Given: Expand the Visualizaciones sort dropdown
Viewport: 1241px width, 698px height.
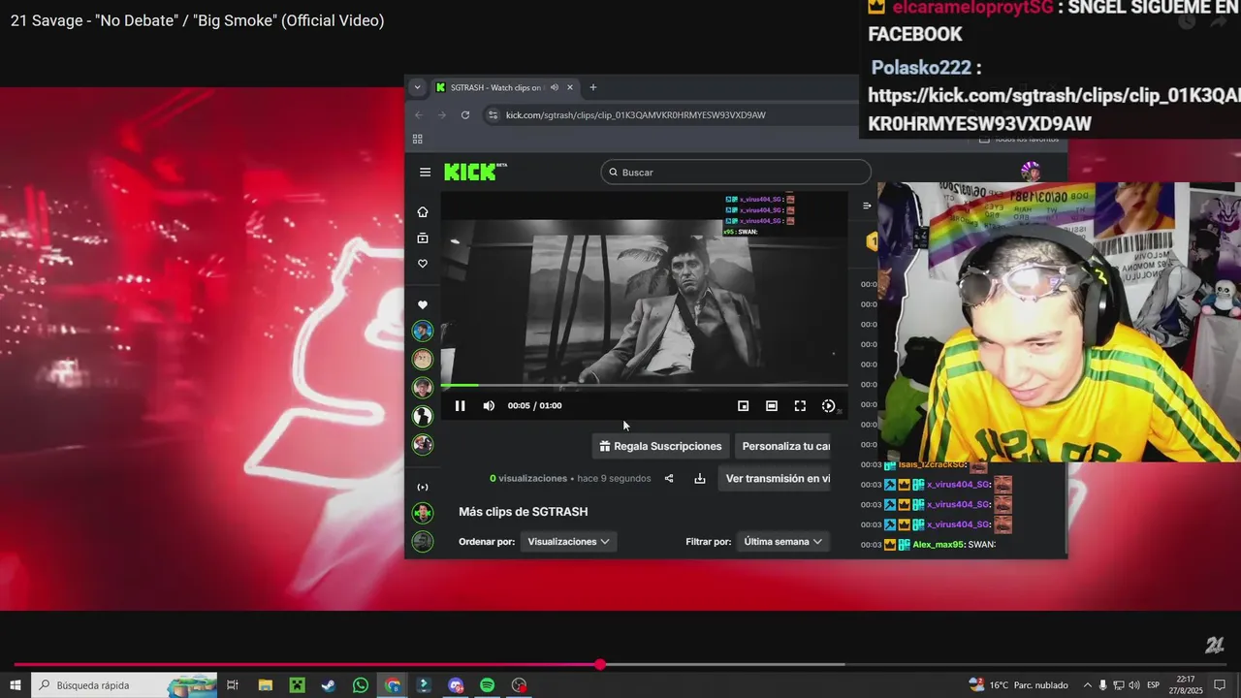Looking at the screenshot, I should pos(568,542).
